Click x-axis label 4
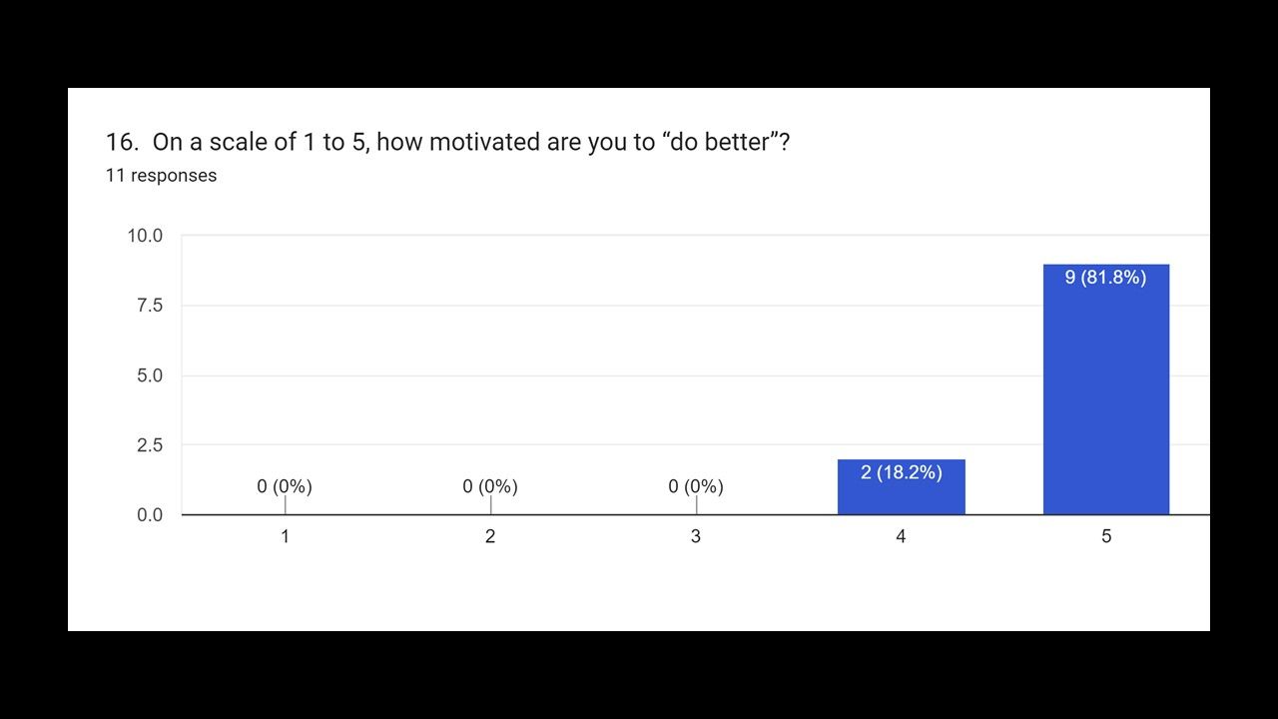Image resolution: width=1278 pixels, height=719 pixels. click(x=901, y=536)
